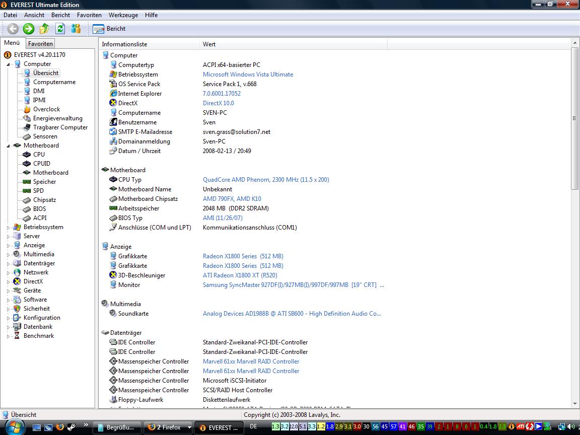
Task: Click the SMTP E-Mailadresse row icon
Action: 113,132
